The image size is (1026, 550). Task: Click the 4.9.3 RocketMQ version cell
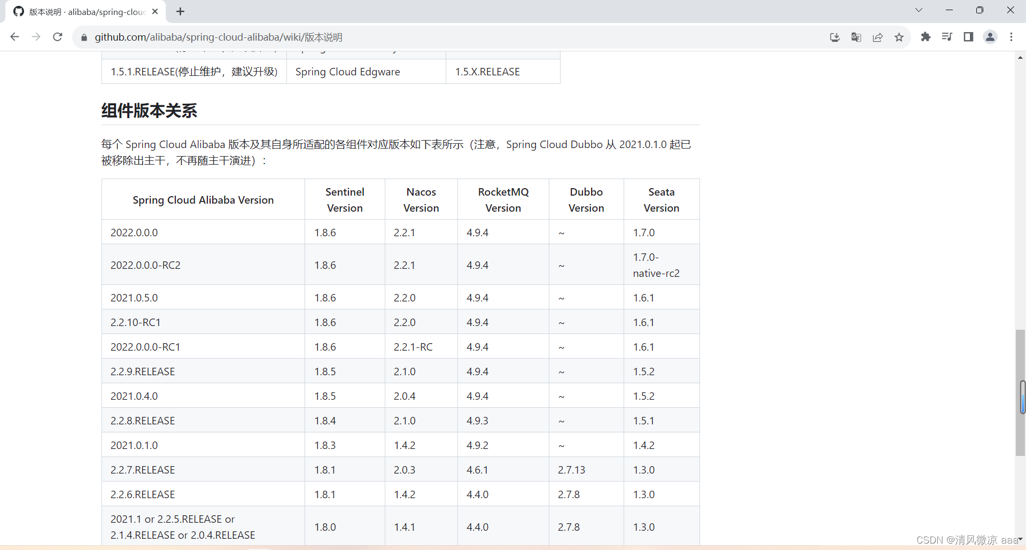pyautogui.click(x=503, y=421)
